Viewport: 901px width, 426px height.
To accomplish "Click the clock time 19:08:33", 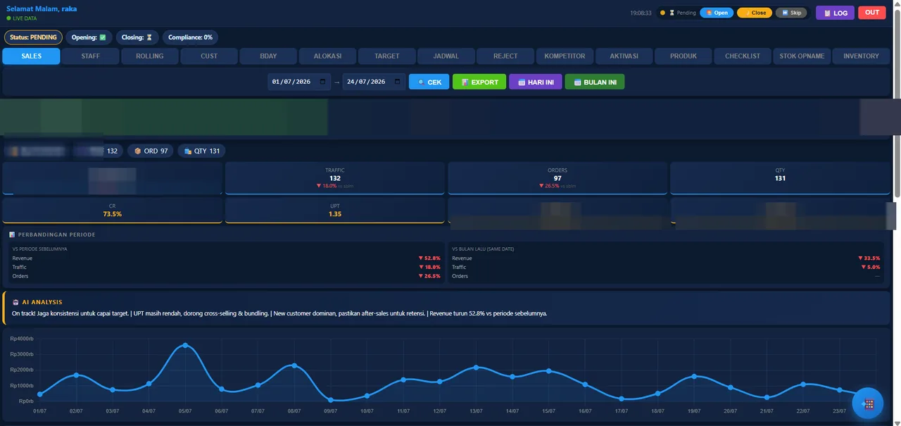I will point(641,13).
